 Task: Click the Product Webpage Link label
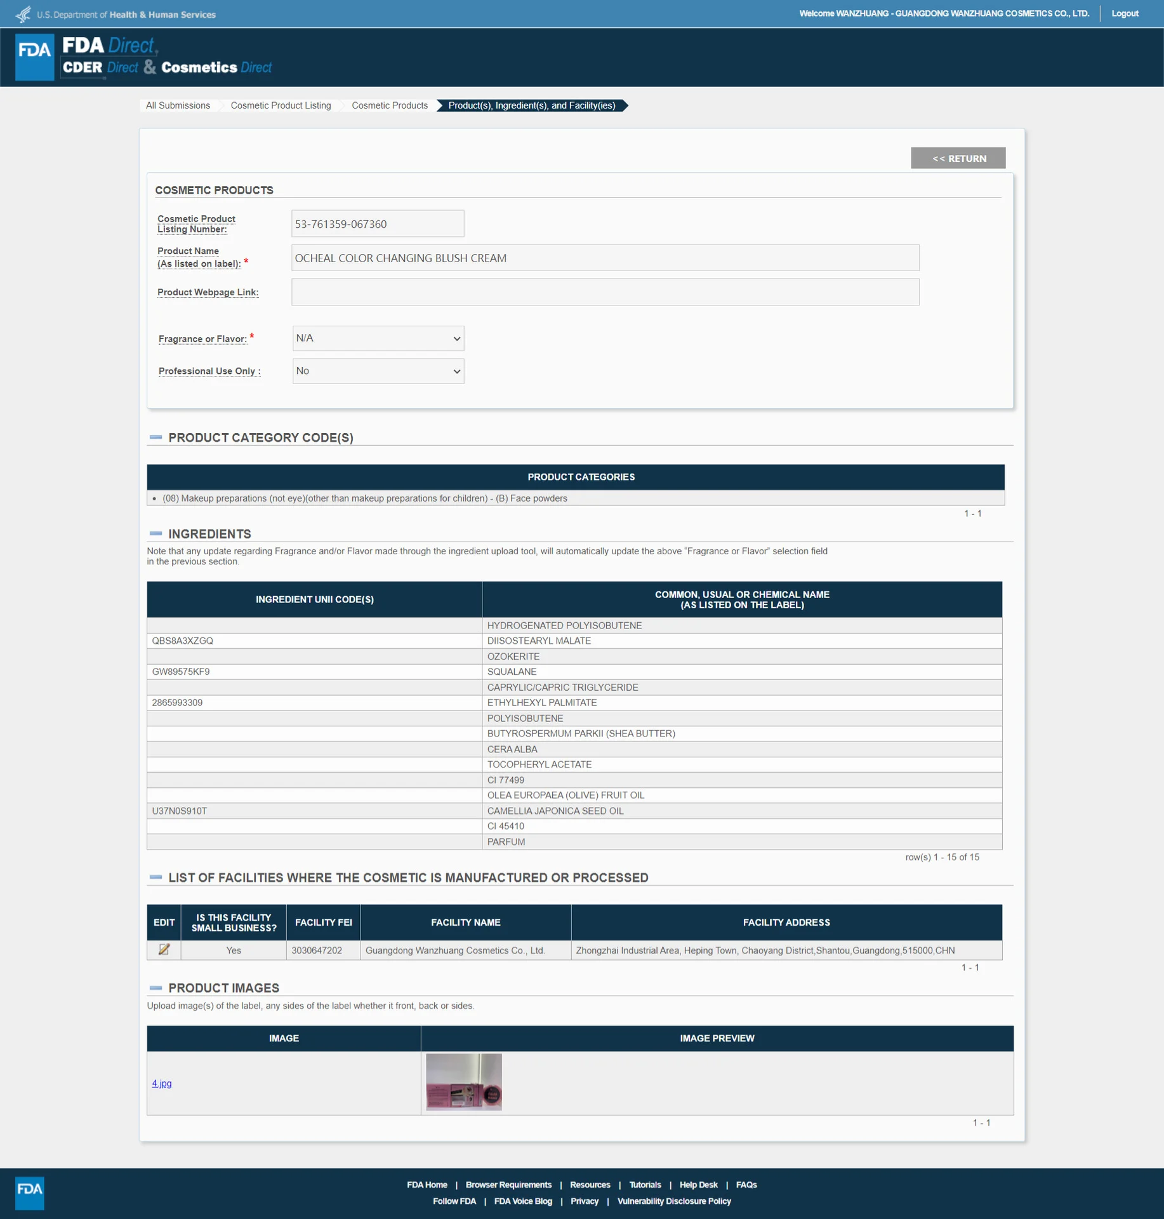(208, 292)
